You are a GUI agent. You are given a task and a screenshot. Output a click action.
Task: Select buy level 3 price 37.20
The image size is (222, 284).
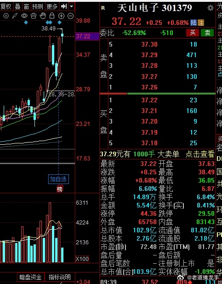(x=149, y=121)
